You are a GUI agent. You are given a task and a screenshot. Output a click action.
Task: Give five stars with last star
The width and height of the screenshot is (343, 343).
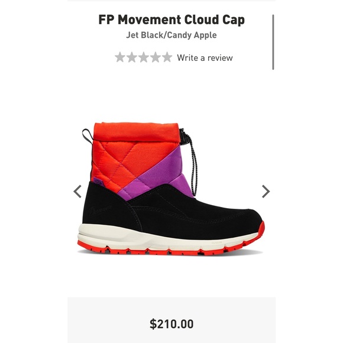click(x=167, y=57)
